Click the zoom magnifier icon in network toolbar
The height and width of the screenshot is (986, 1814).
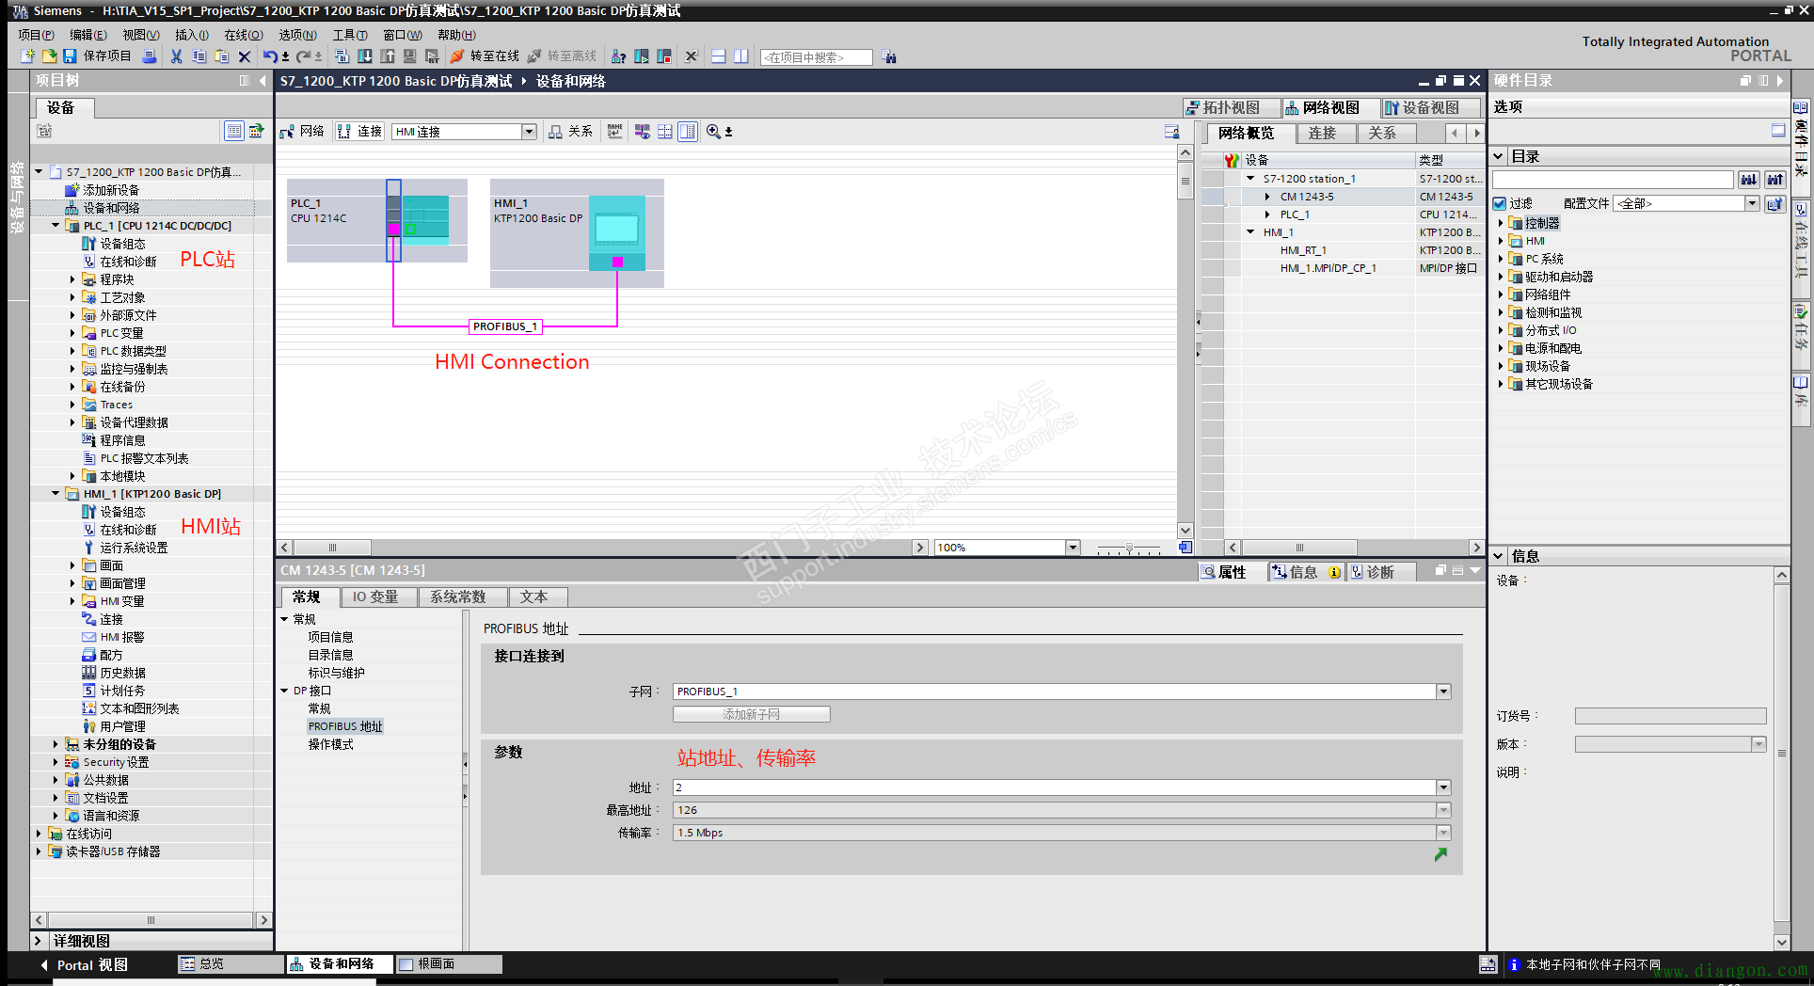(714, 132)
